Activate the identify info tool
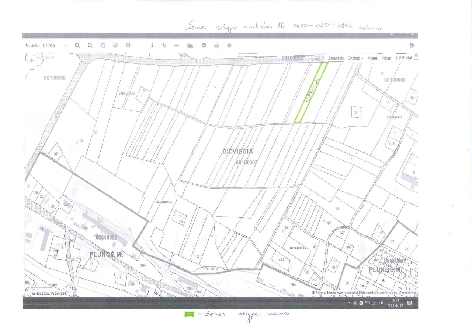The image size is (472, 333). click(152, 45)
